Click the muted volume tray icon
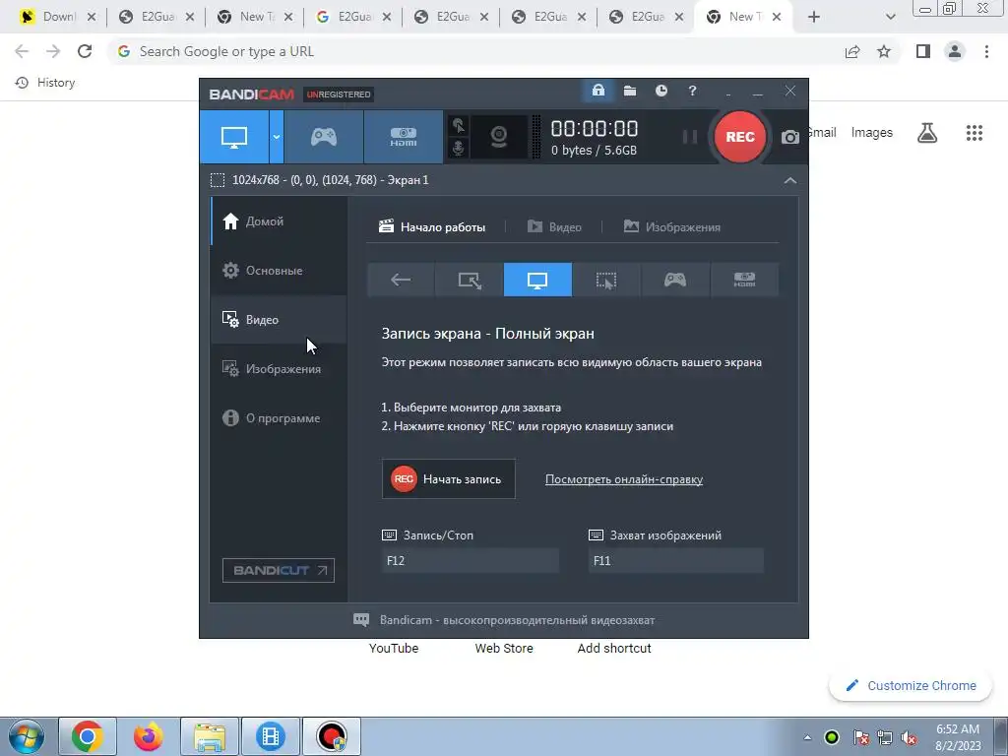The image size is (1008, 756). [x=909, y=738]
